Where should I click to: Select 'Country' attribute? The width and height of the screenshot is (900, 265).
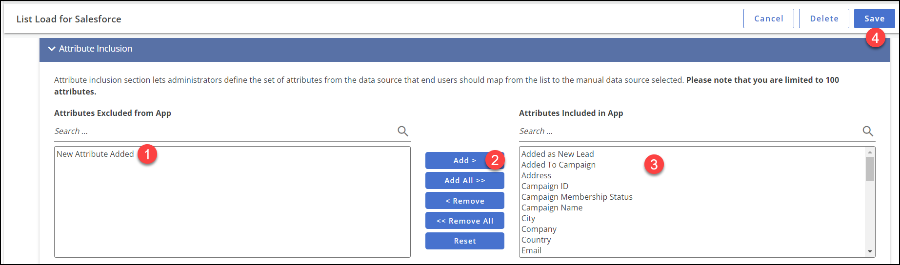[536, 240]
